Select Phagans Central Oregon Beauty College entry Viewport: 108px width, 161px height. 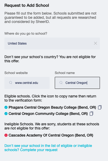click(52, 107)
